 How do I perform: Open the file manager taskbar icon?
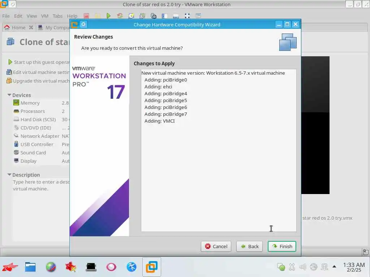pos(30,267)
